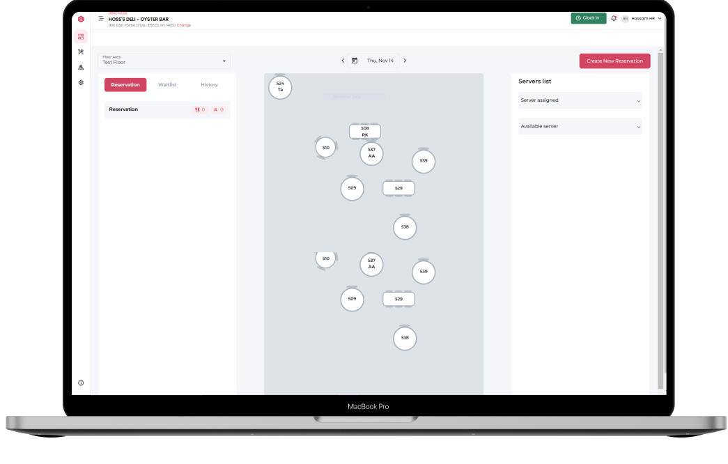Screen dimensions: 728x464
Task: Switch to the Waitlist tab
Action: [x=167, y=85]
